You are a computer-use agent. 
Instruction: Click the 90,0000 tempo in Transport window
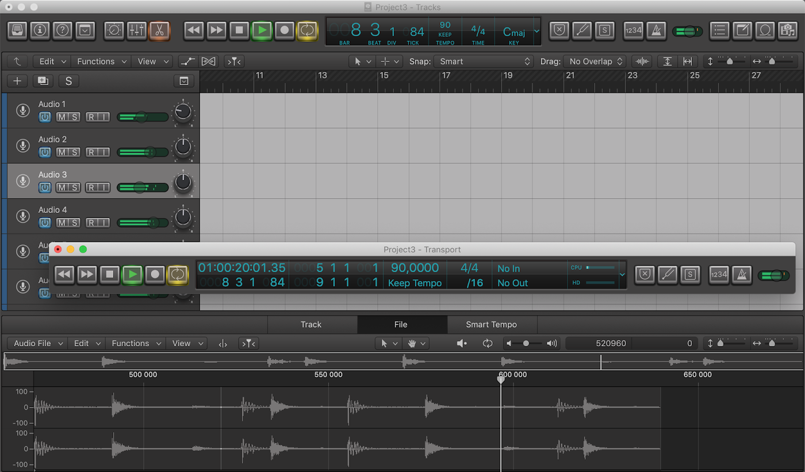coord(415,268)
